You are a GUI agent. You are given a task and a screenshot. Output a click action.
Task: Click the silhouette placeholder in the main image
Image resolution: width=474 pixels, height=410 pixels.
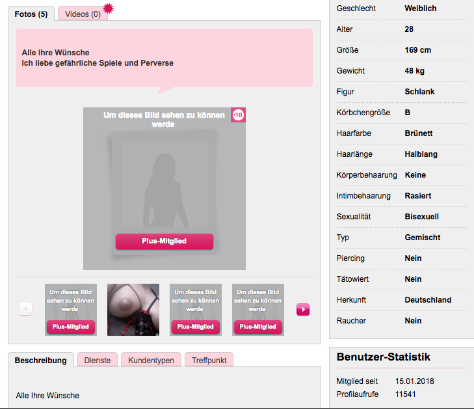pos(165,190)
